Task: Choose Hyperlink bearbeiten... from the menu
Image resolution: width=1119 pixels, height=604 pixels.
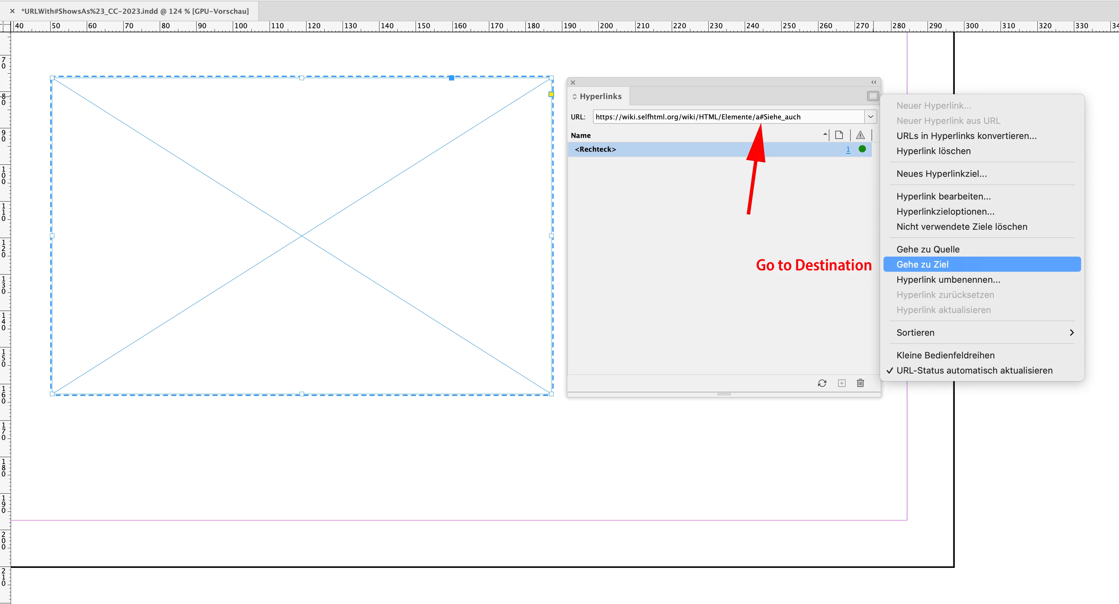Action: pyautogui.click(x=943, y=196)
